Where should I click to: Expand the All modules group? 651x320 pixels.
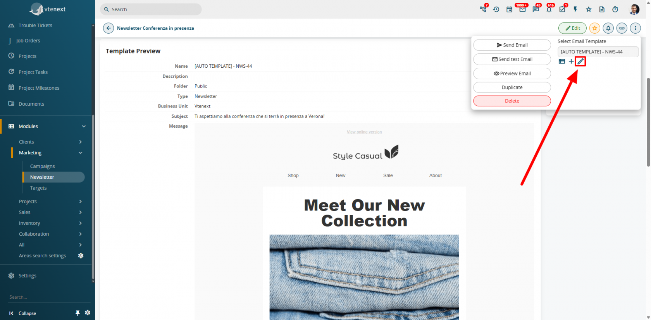click(81, 245)
